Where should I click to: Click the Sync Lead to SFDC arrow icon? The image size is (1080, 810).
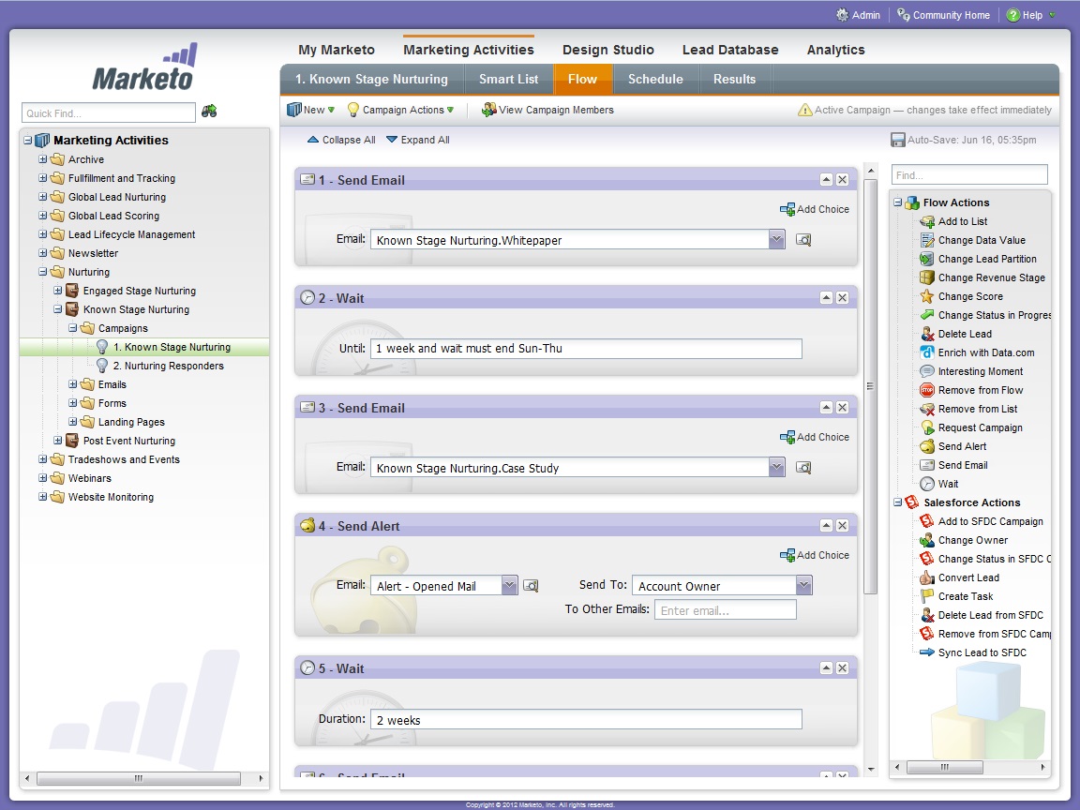[x=927, y=652]
